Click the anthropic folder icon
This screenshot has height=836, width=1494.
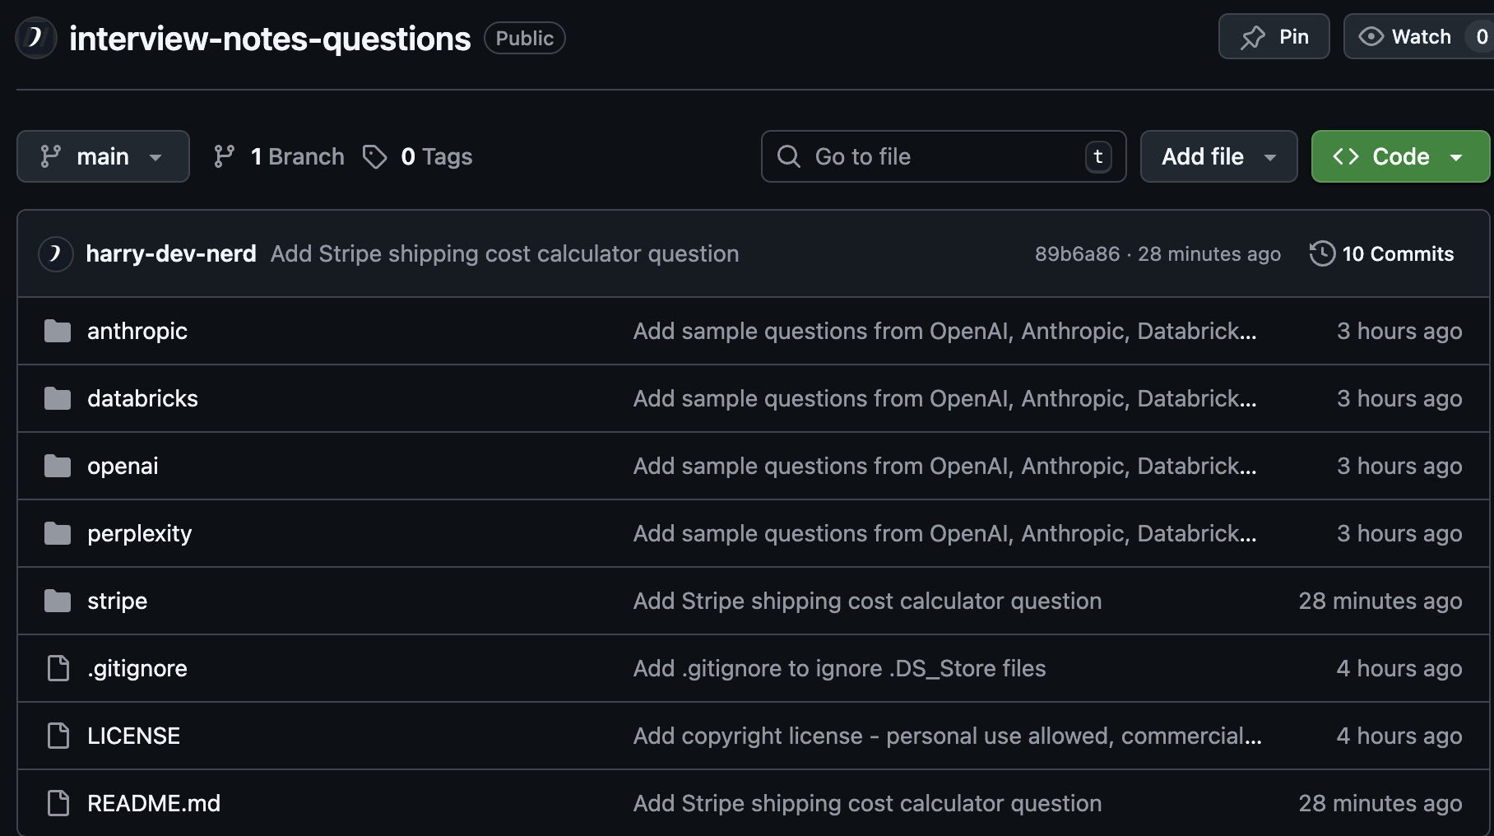pyautogui.click(x=57, y=331)
